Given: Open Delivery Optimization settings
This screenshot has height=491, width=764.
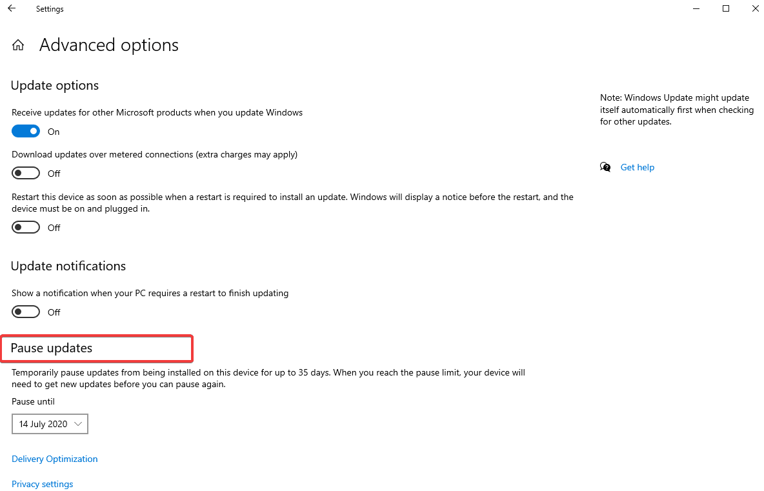Looking at the screenshot, I should [54, 458].
